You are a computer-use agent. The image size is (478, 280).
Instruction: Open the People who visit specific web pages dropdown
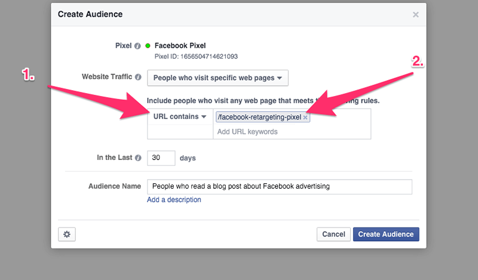click(217, 78)
